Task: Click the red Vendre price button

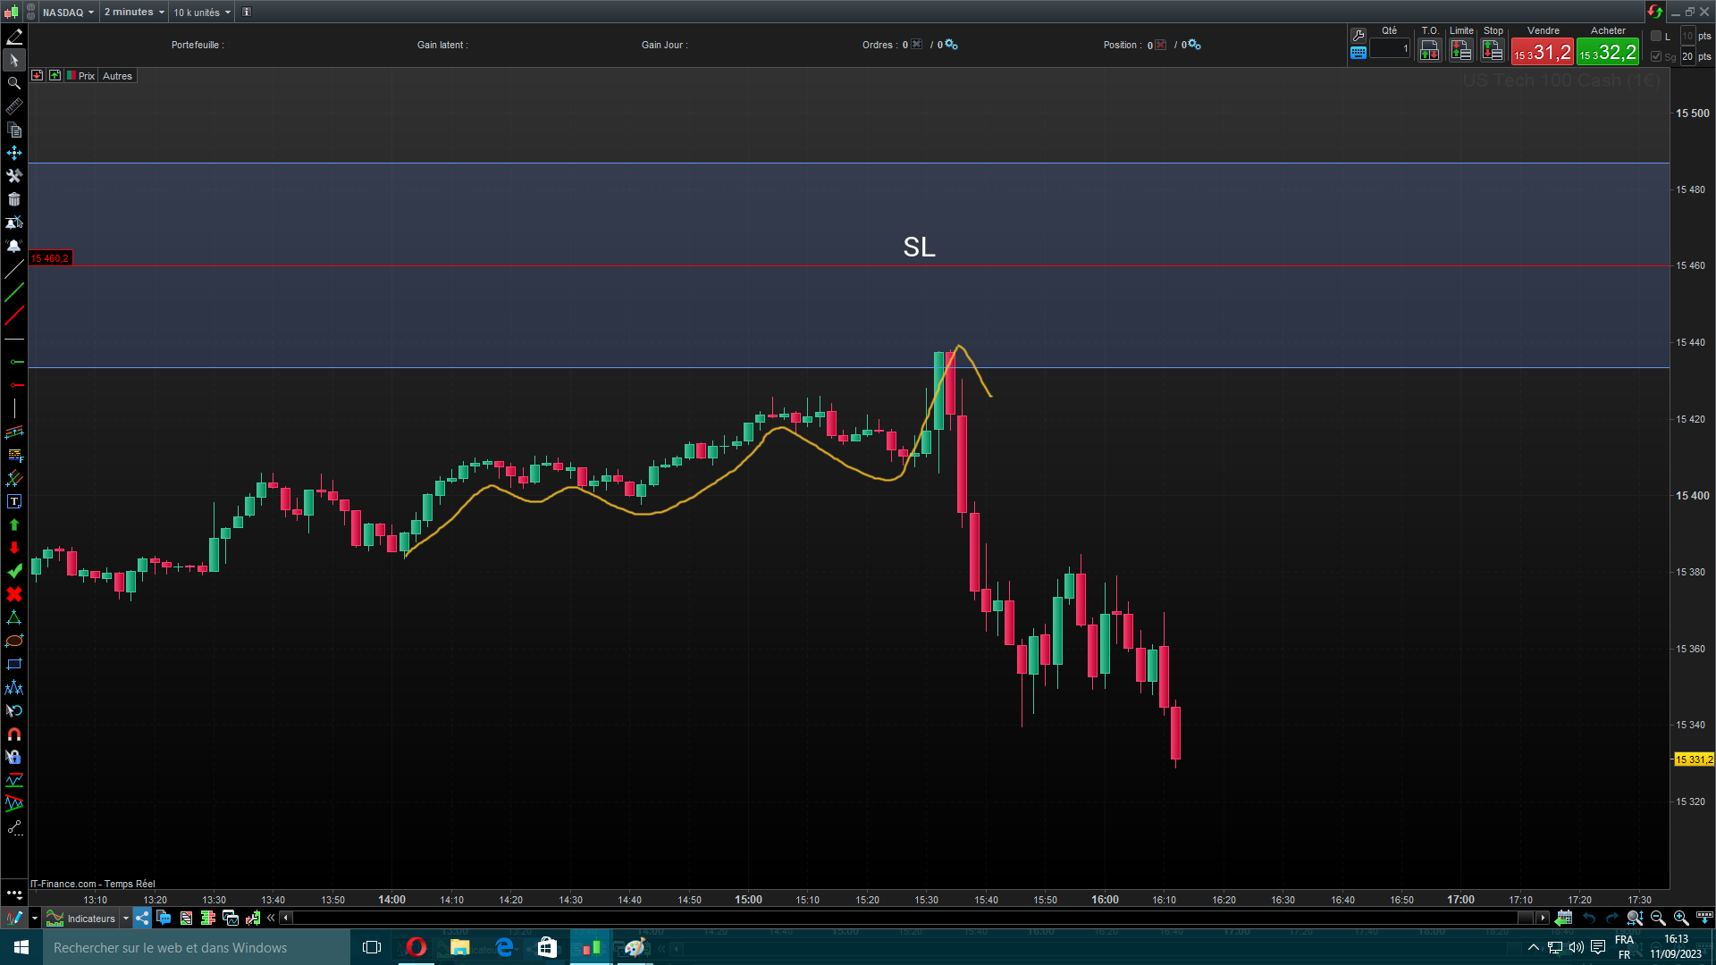Action: [x=1542, y=53]
